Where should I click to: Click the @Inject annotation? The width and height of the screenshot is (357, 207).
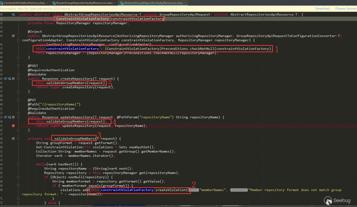click(35, 32)
